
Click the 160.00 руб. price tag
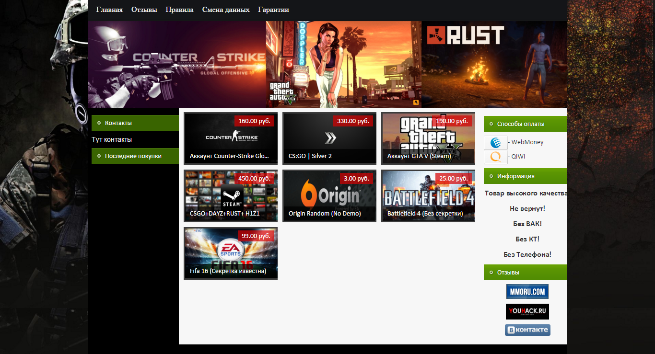[254, 121]
